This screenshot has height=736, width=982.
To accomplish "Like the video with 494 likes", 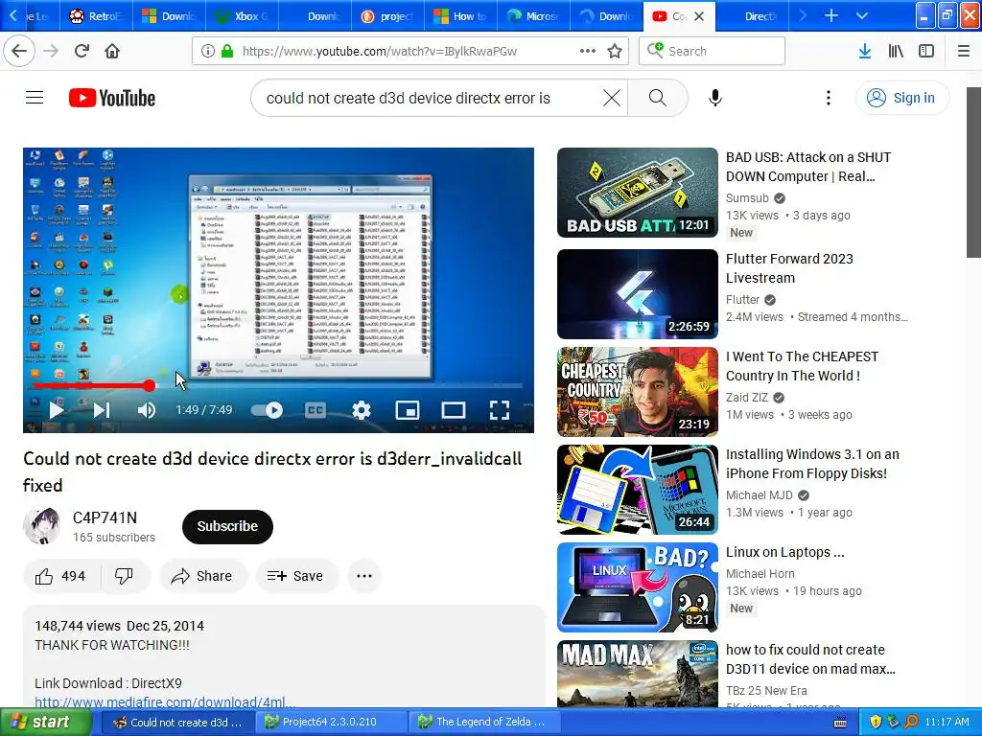I will click(61, 576).
